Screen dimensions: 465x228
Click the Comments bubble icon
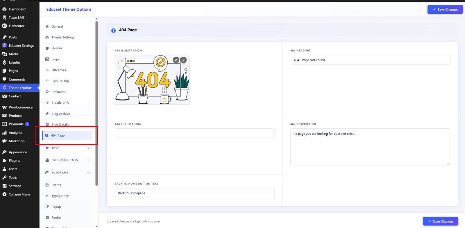tap(4, 79)
